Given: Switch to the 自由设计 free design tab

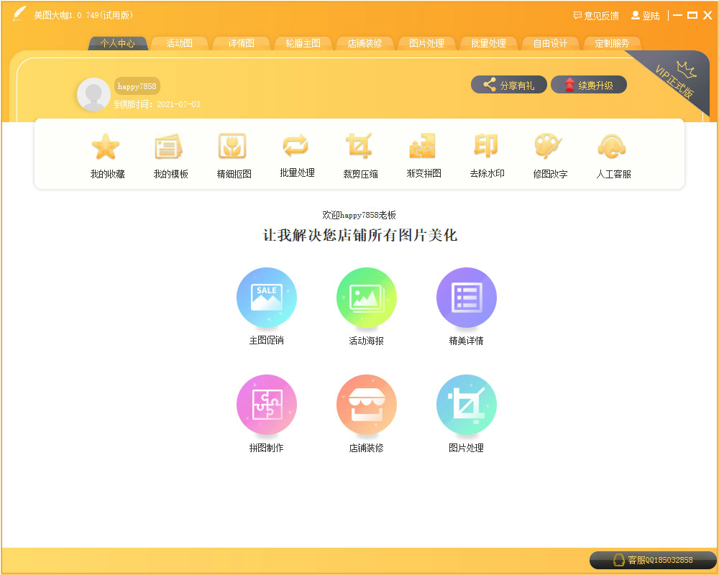Looking at the screenshot, I should [550, 43].
